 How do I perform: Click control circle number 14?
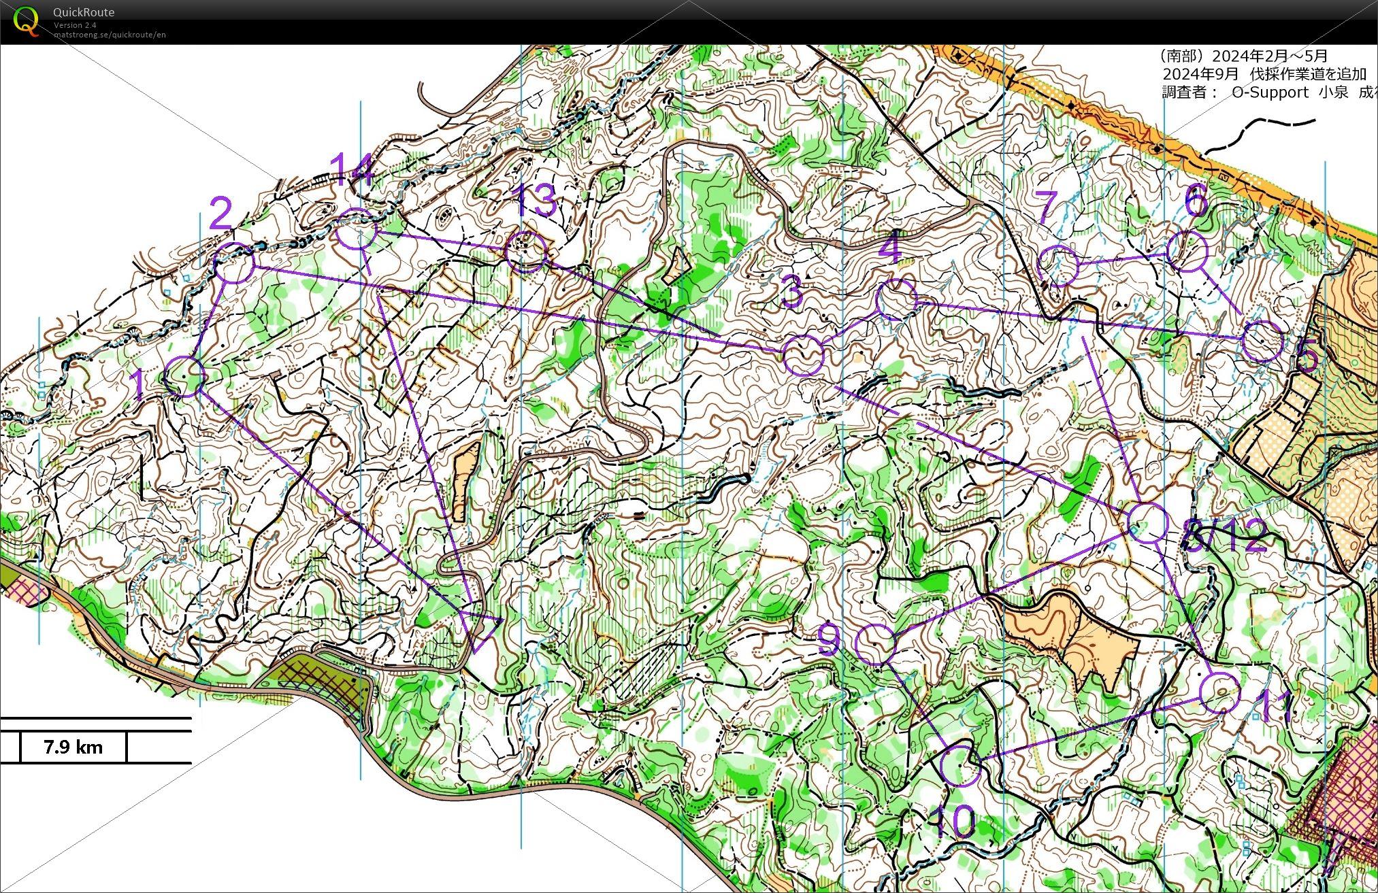[x=357, y=229]
